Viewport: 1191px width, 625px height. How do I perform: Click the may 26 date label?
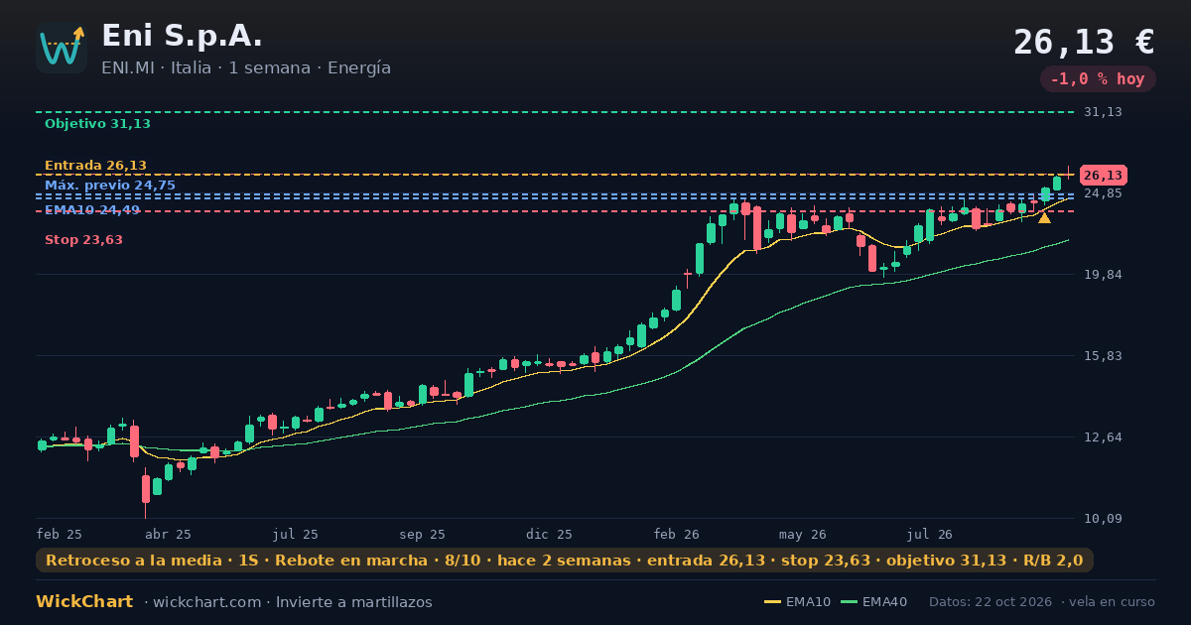pos(804,534)
